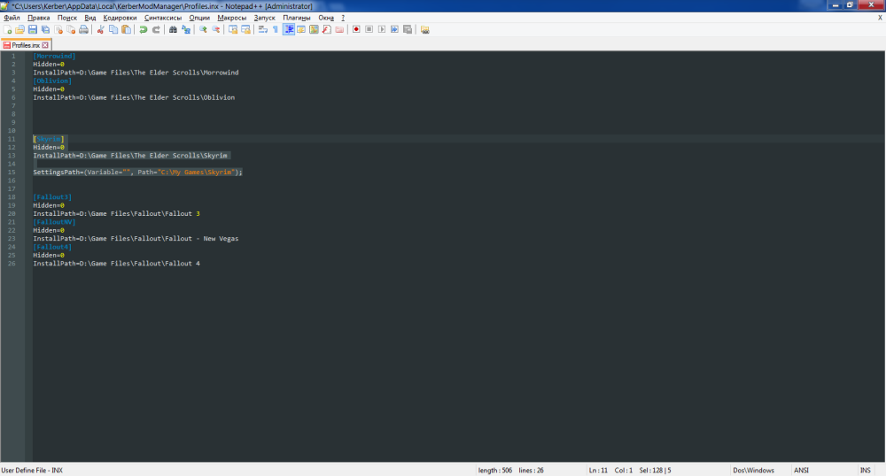Open the Опции menu
Screen dimensions: 886x476
coord(198,18)
